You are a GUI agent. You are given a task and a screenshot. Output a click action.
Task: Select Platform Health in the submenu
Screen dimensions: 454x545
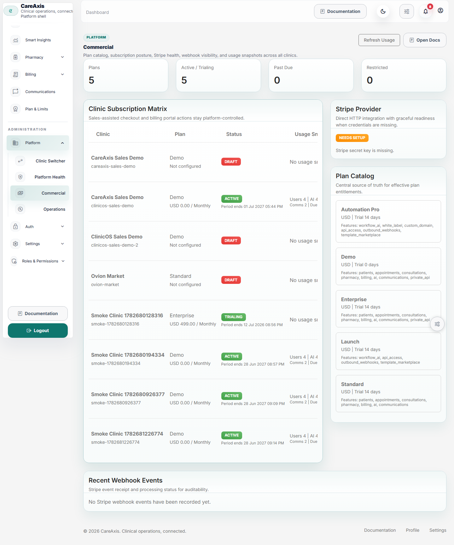pos(40,177)
